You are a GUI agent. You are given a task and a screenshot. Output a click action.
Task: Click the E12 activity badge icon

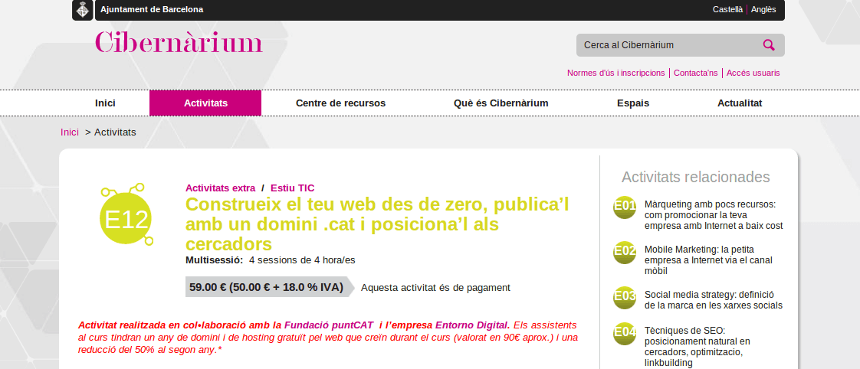pos(126,215)
